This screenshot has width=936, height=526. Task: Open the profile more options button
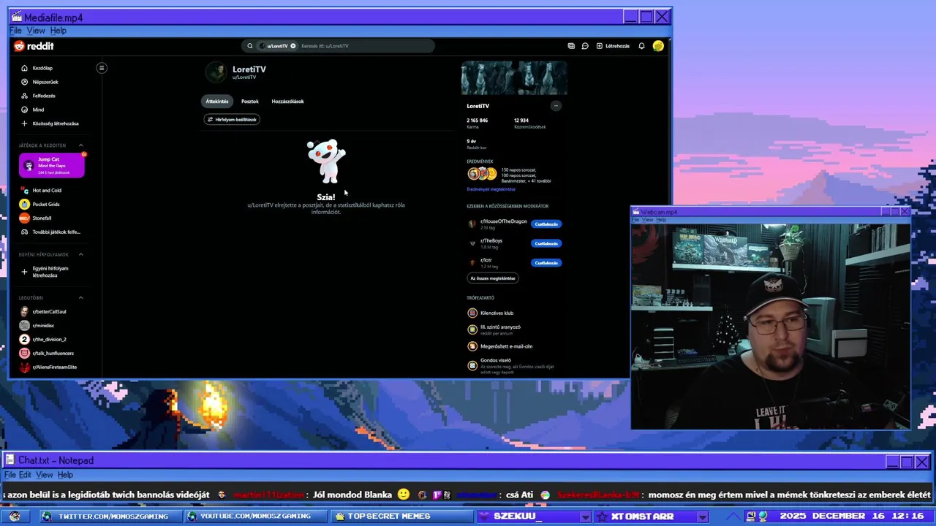tap(556, 106)
